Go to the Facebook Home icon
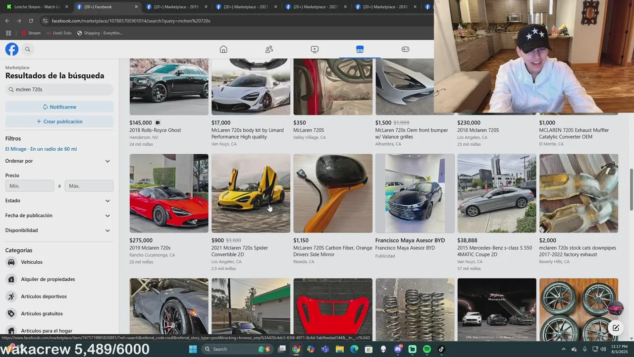The height and width of the screenshot is (357, 634). point(223,49)
